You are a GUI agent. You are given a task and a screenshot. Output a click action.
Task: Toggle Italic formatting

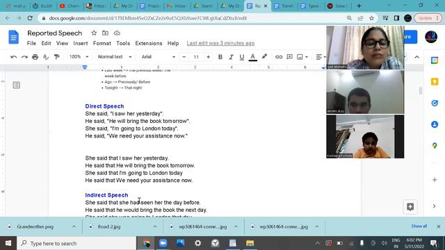pos(231,57)
